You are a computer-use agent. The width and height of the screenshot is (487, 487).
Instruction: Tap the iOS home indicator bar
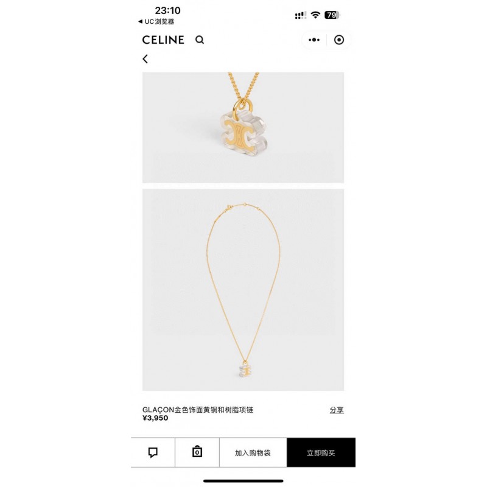tap(243, 481)
